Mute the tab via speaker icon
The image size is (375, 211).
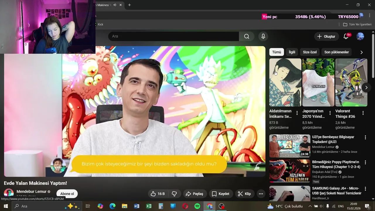coord(115,5)
